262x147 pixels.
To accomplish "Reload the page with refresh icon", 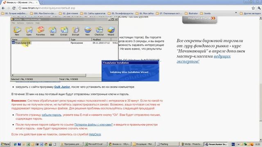I will coord(14,8).
